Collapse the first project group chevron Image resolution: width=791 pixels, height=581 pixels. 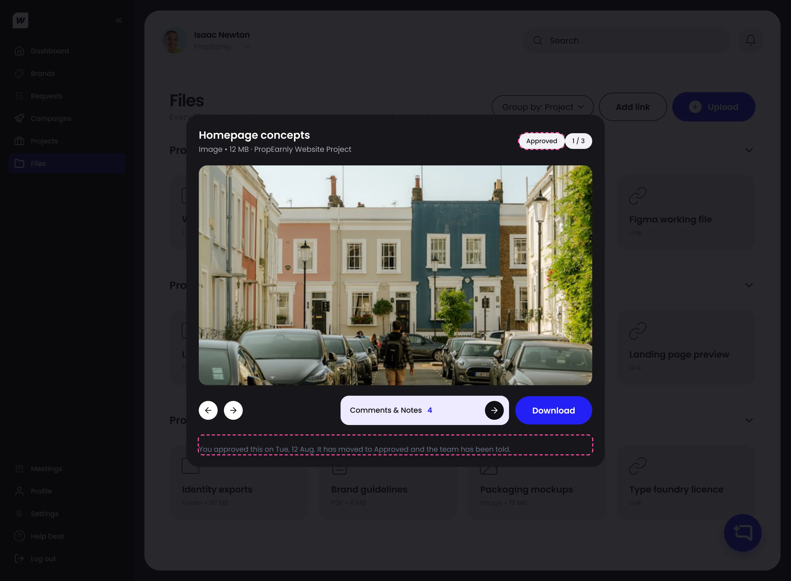coord(749,150)
